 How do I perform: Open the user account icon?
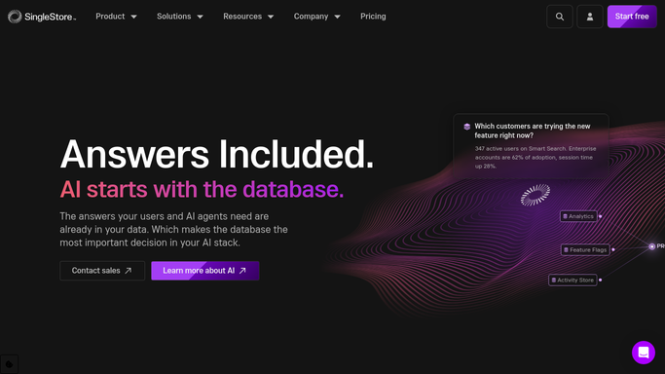[589, 17]
